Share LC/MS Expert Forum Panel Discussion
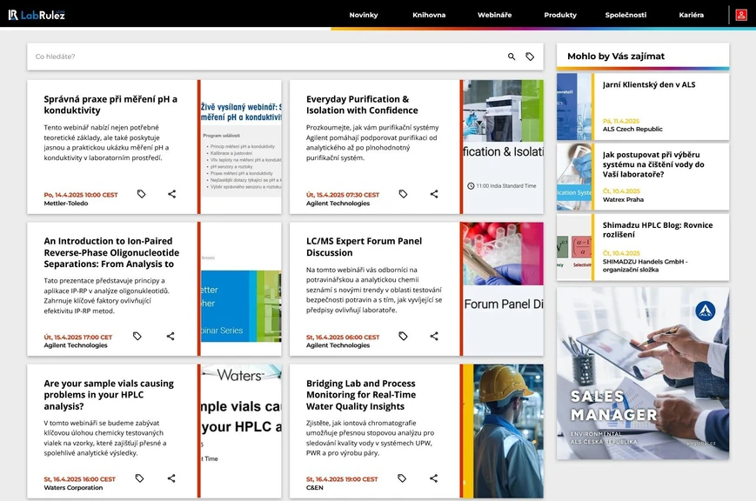The width and height of the screenshot is (756, 501). (434, 336)
